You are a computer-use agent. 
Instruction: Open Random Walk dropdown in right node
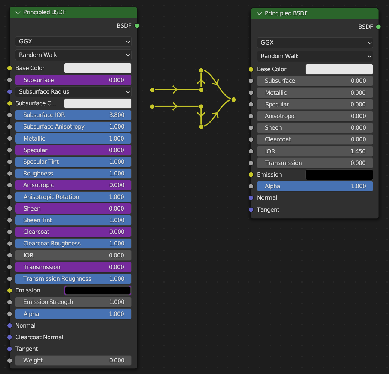click(315, 56)
